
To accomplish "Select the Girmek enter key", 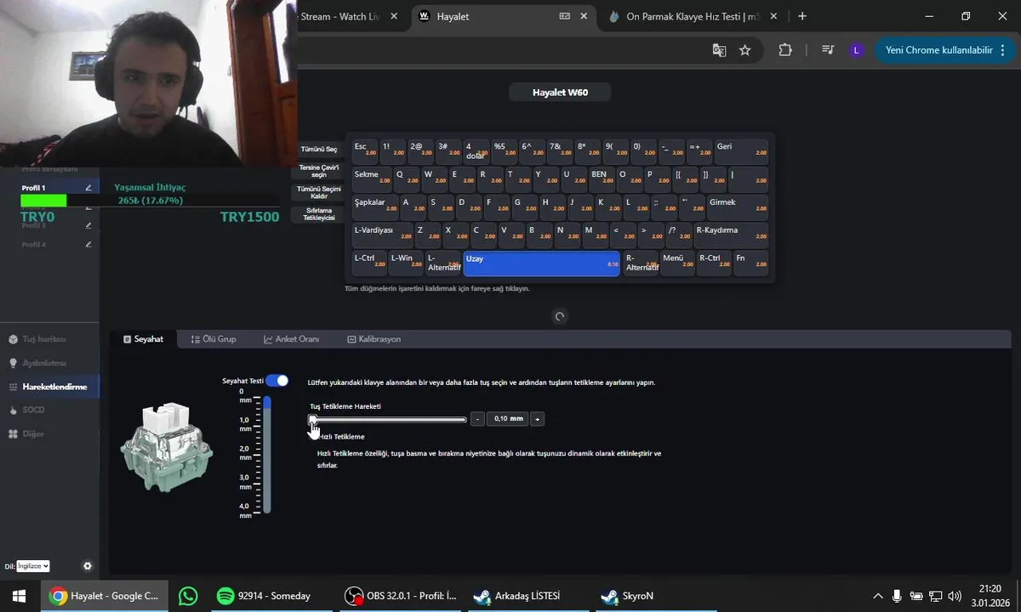I will pos(737,207).
